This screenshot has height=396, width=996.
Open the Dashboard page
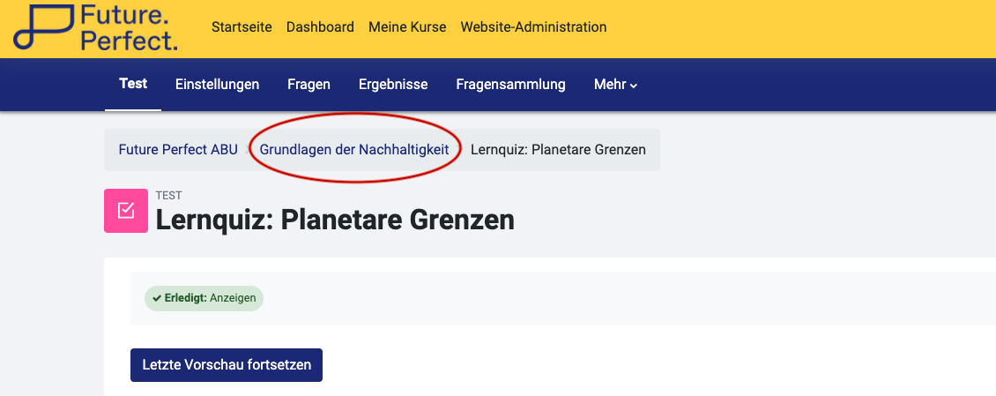pos(320,27)
